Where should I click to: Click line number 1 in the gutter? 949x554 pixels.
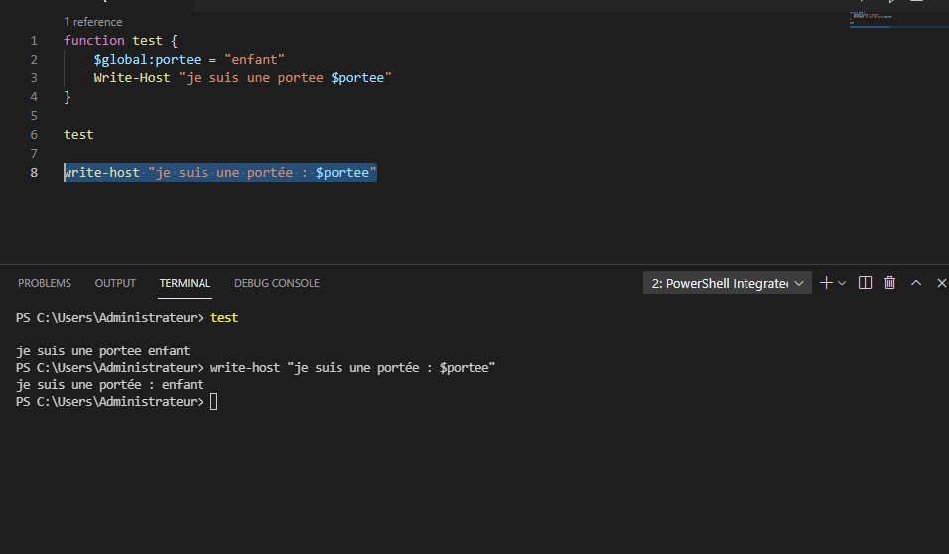35,41
